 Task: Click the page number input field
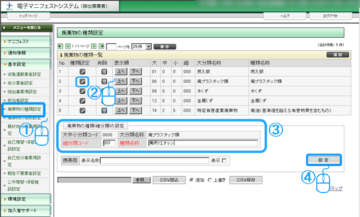point(111,47)
